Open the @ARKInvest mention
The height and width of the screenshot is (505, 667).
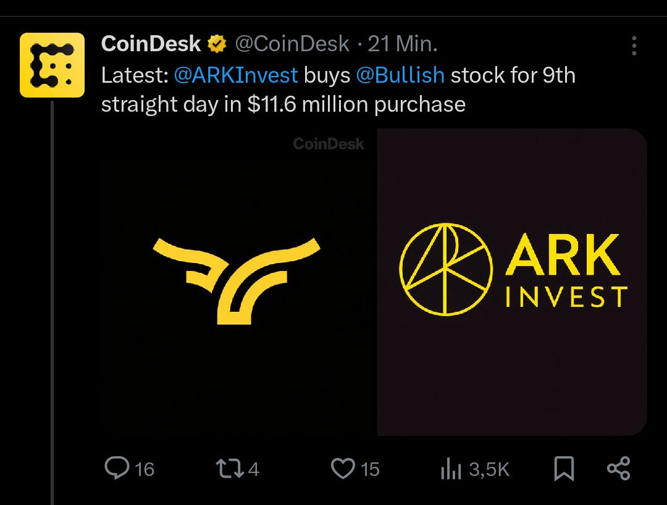point(236,75)
